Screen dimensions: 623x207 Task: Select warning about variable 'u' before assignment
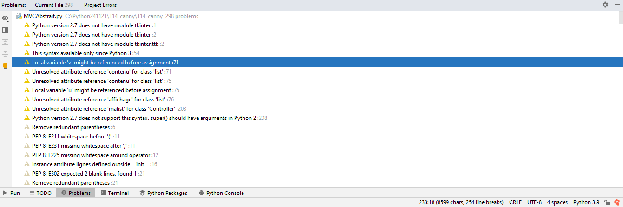[x=105, y=90]
